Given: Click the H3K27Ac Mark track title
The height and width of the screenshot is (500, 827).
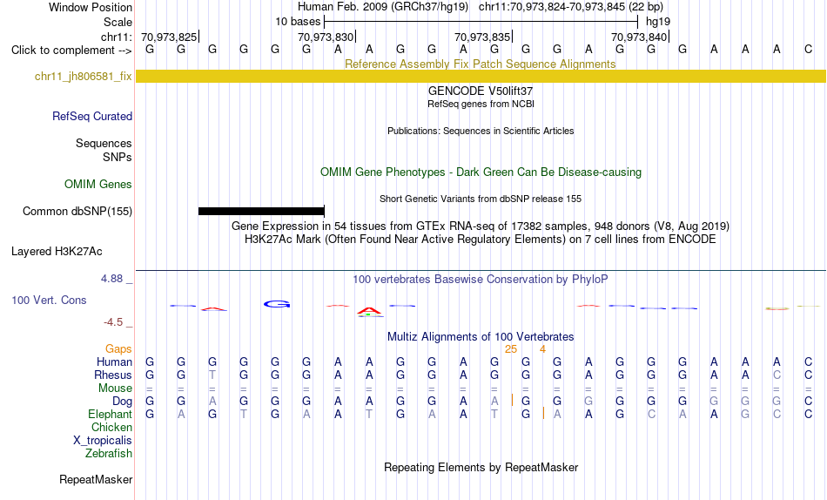Looking at the screenshot, I should tap(481, 240).
